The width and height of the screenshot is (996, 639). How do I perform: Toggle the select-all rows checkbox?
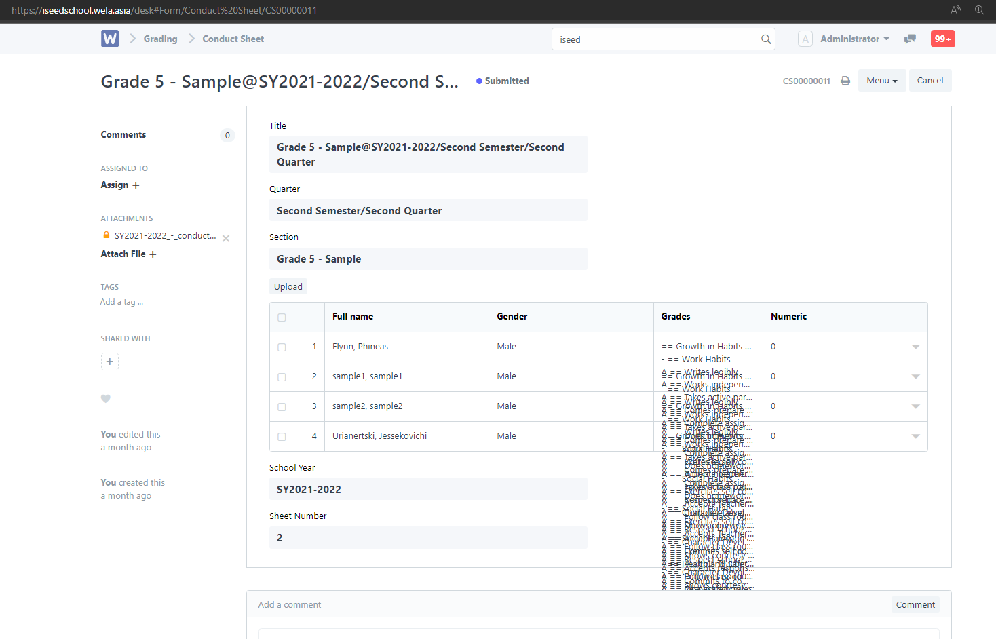coord(282,317)
